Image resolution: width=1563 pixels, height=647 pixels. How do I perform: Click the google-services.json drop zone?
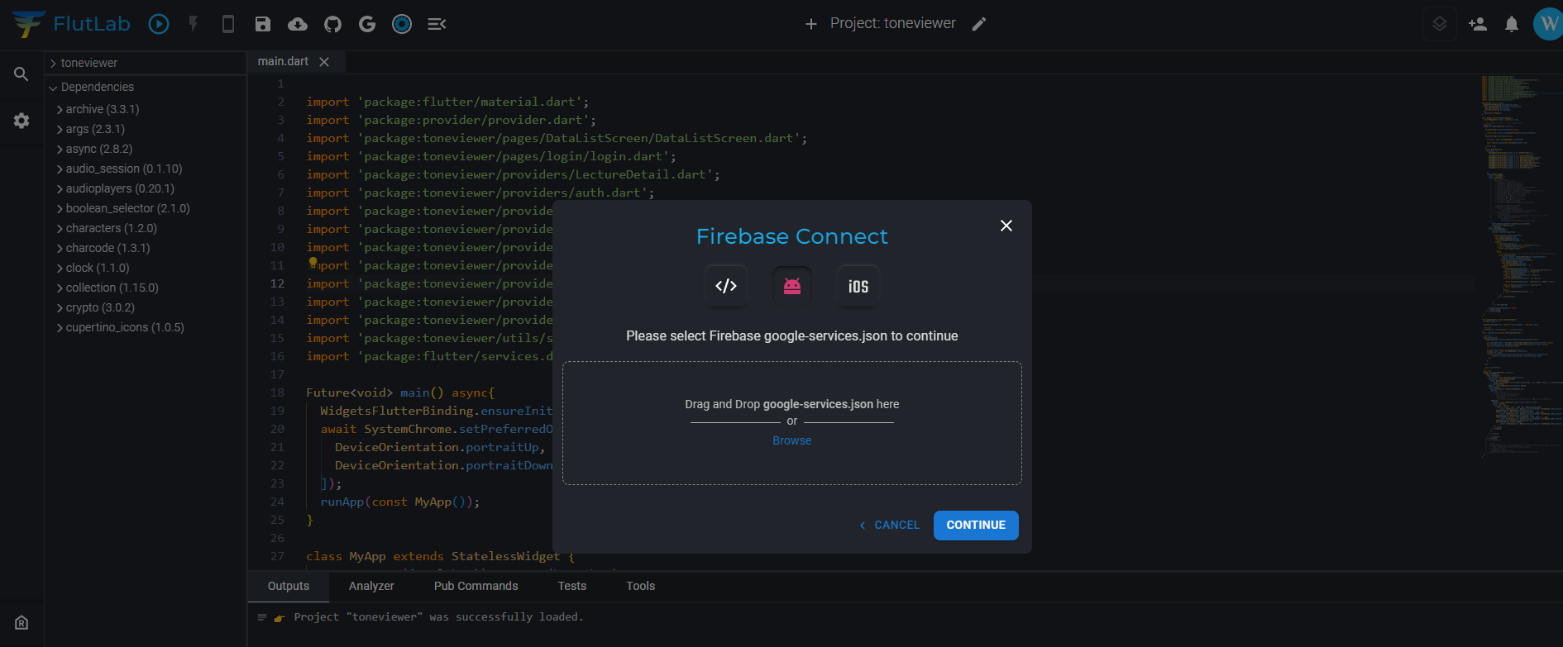click(x=792, y=423)
